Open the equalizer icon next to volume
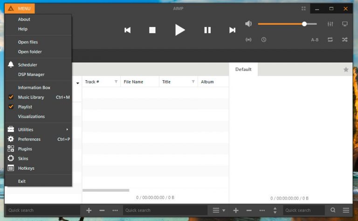 click(x=330, y=24)
